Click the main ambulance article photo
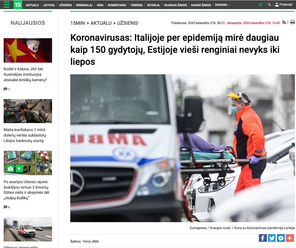Image resolution: width=296 pixels, height=248 pixels. (x=182, y=148)
